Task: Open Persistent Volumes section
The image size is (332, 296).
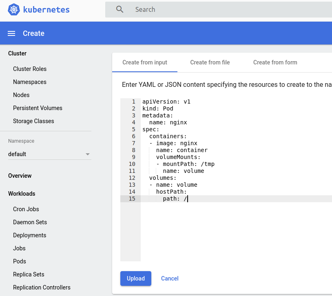Action: 38,108
